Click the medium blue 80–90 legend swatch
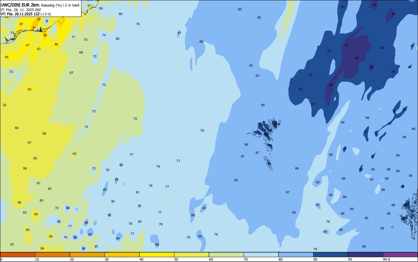 click(296, 254)
